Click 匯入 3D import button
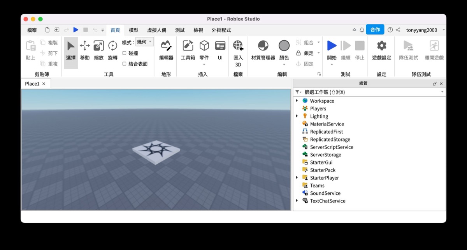Viewport: 467px width, 250px height. pos(238,53)
